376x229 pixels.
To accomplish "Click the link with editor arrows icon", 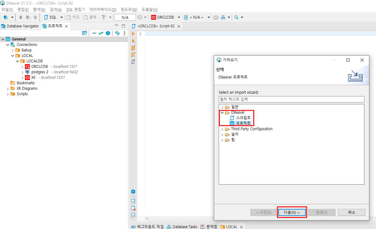I will click(x=101, y=33).
